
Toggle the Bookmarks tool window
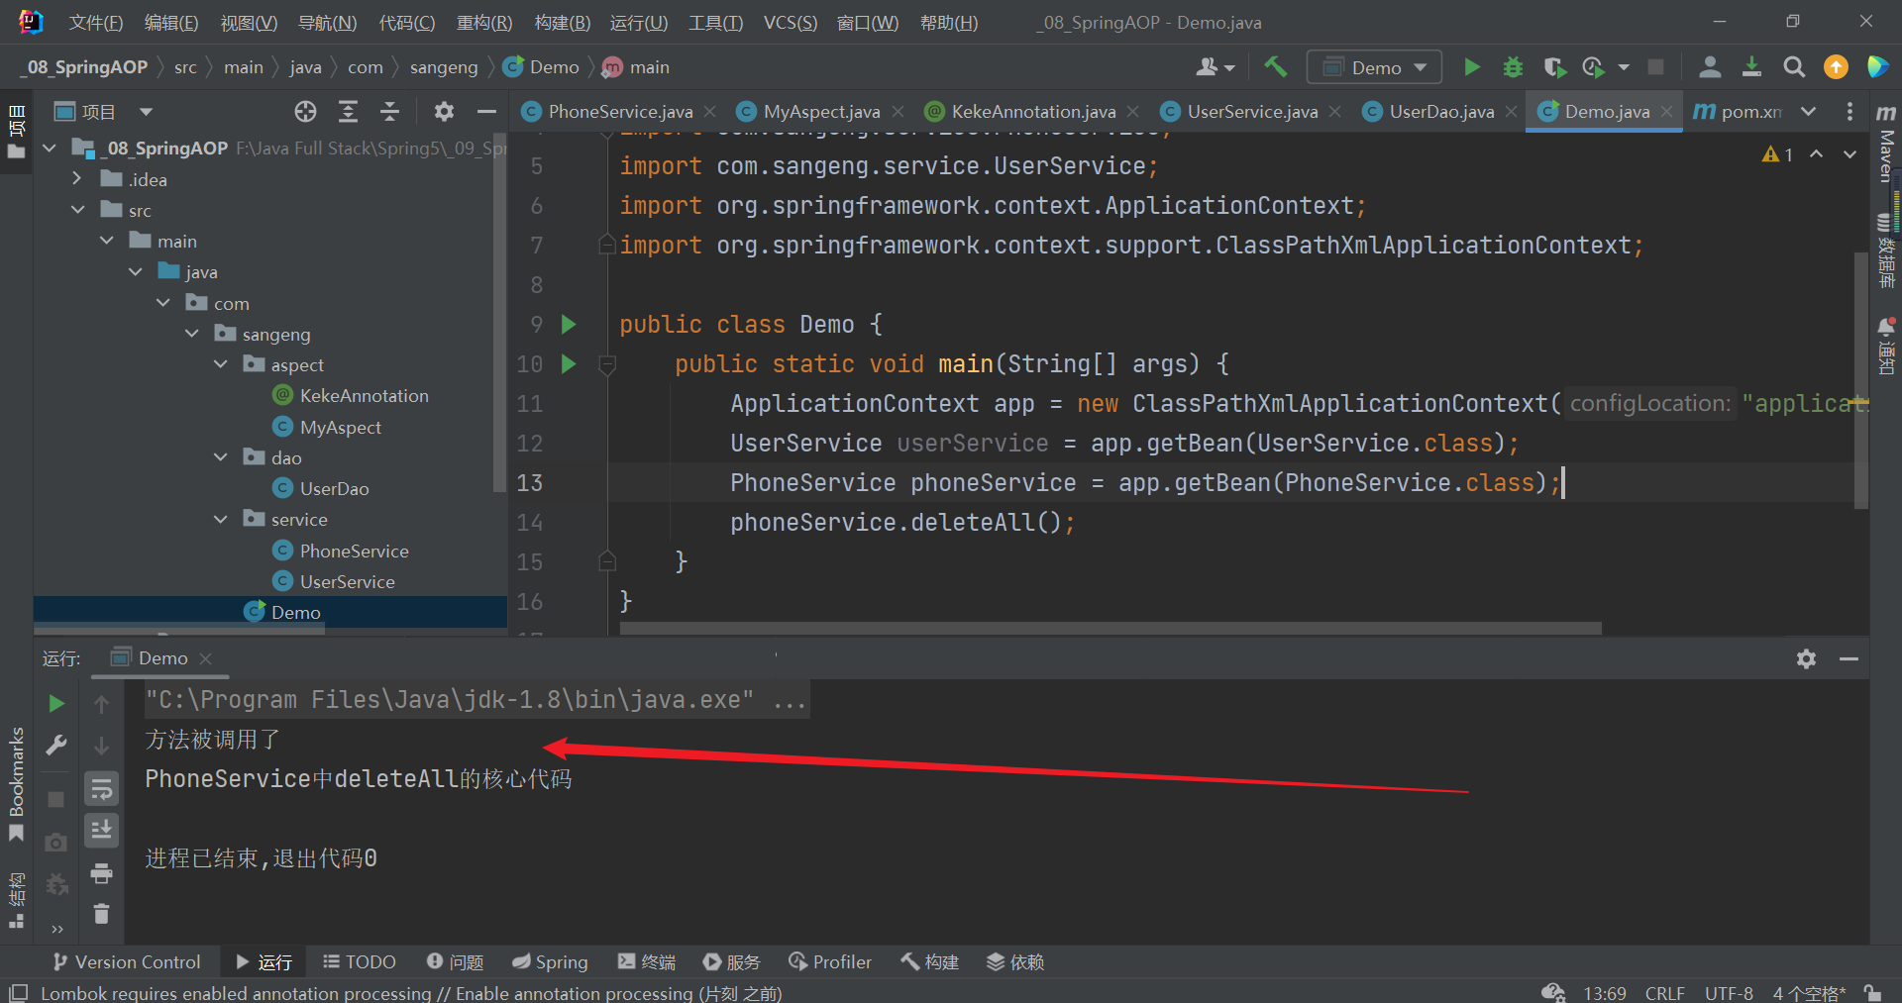tap(16, 784)
